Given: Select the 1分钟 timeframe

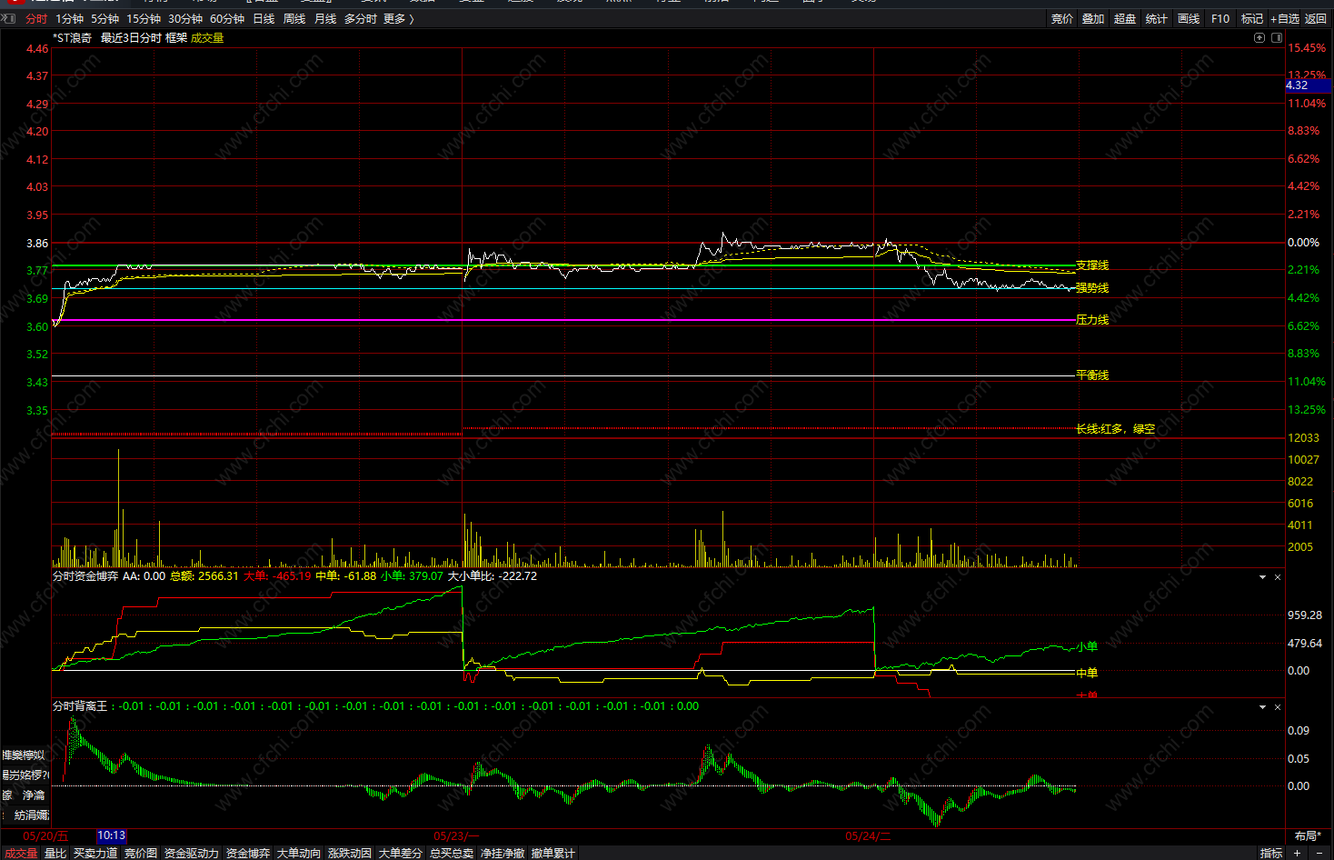Looking at the screenshot, I should pyautogui.click(x=70, y=18).
